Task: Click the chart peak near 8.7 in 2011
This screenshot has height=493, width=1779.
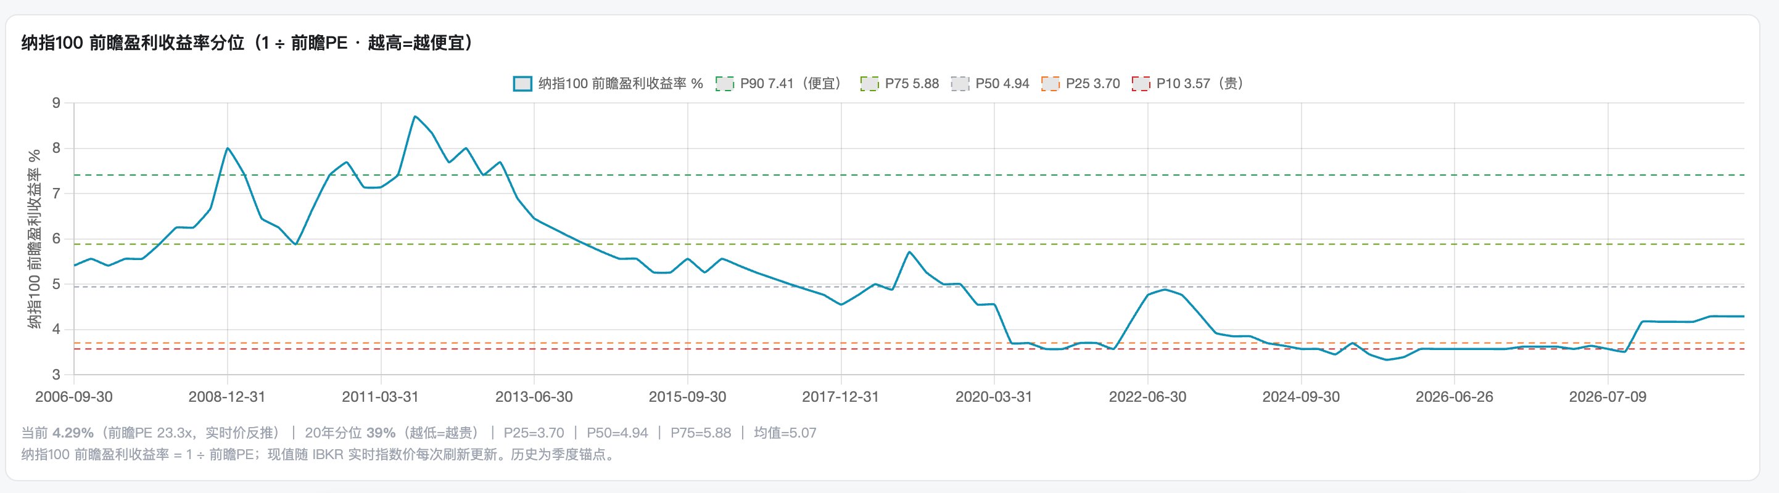Action: (415, 116)
